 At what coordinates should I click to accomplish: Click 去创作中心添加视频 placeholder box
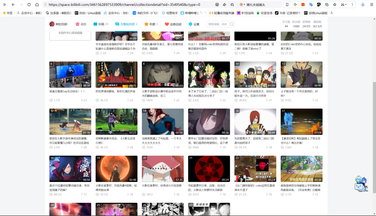coord(70,36)
